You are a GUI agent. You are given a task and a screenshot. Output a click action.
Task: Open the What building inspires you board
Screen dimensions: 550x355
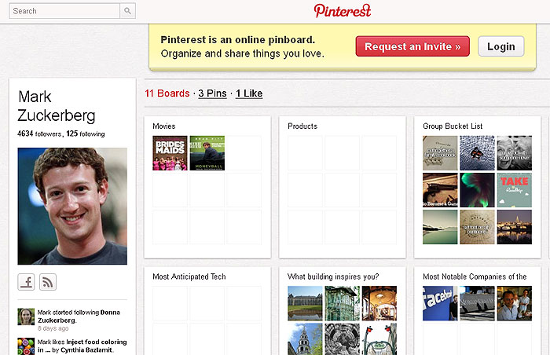(x=333, y=276)
